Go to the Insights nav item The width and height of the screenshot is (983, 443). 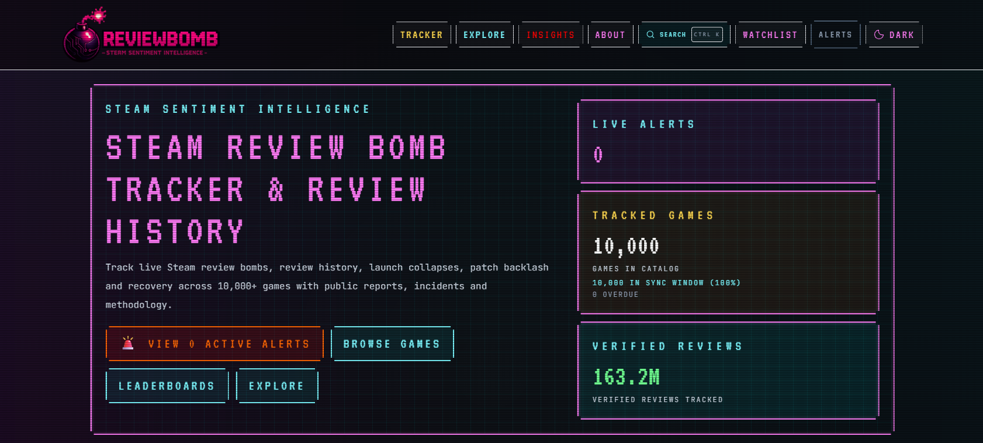click(551, 34)
